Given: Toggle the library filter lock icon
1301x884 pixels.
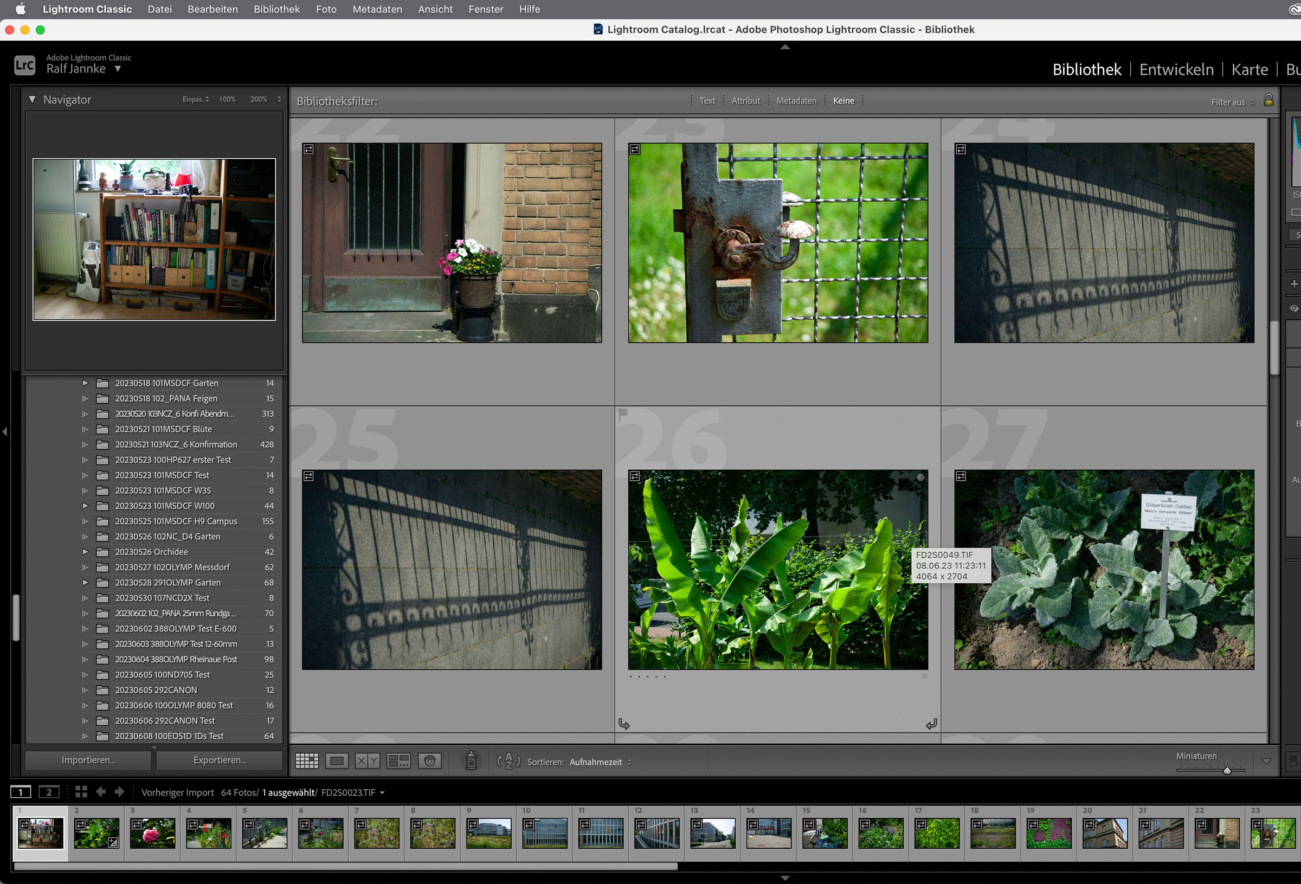Looking at the screenshot, I should (1268, 100).
